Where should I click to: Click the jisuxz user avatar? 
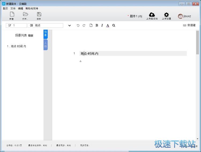[x=180, y=16]
